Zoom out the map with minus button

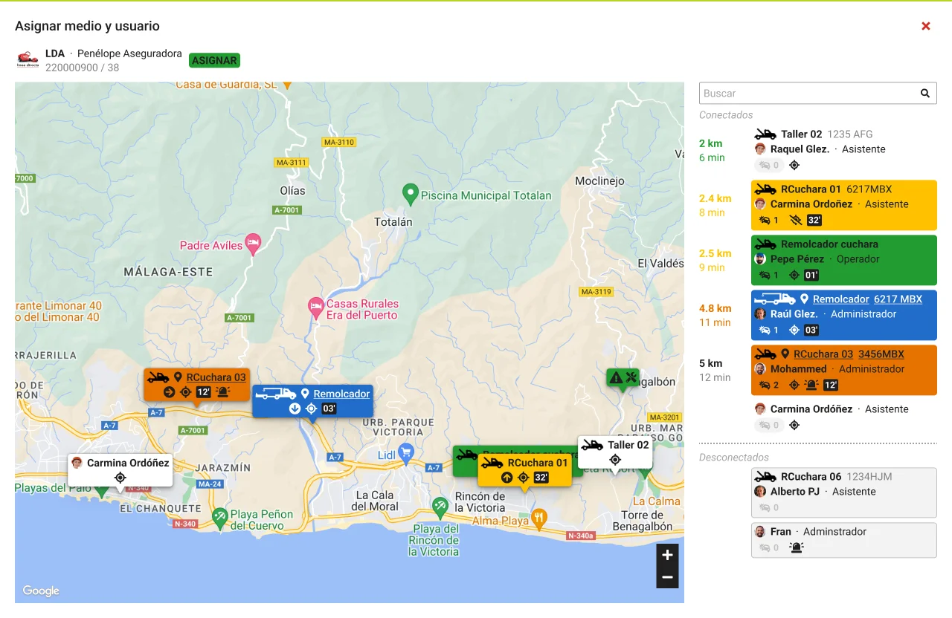667,577
